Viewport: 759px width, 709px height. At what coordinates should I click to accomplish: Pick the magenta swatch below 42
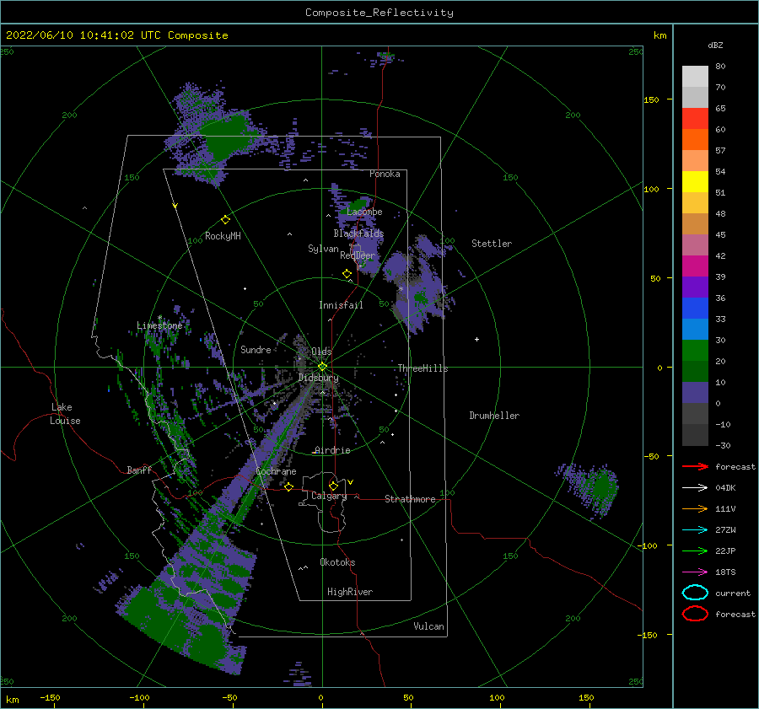(695, 266)
